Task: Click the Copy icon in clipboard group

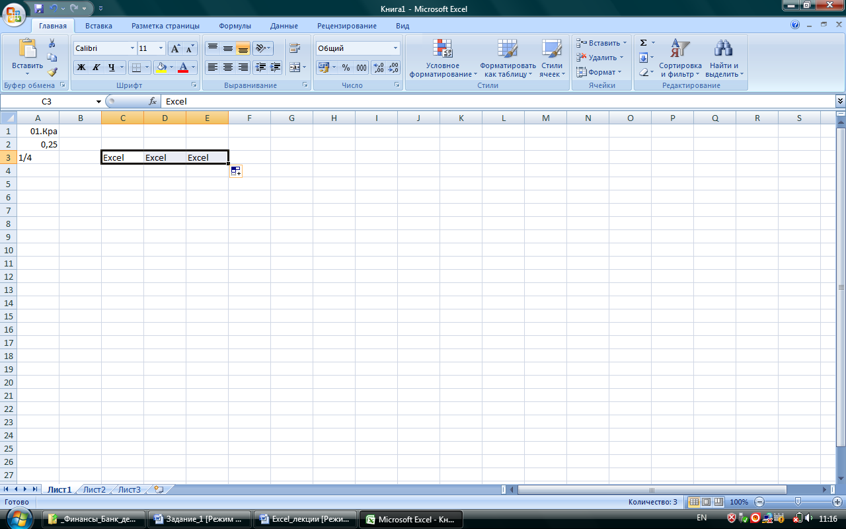Action: [52, 58]
